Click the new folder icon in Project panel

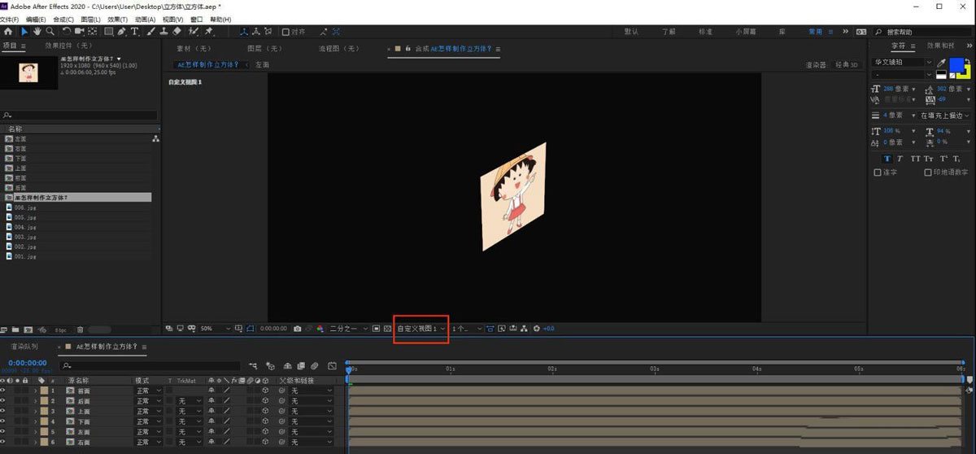[x=15, y=330]
